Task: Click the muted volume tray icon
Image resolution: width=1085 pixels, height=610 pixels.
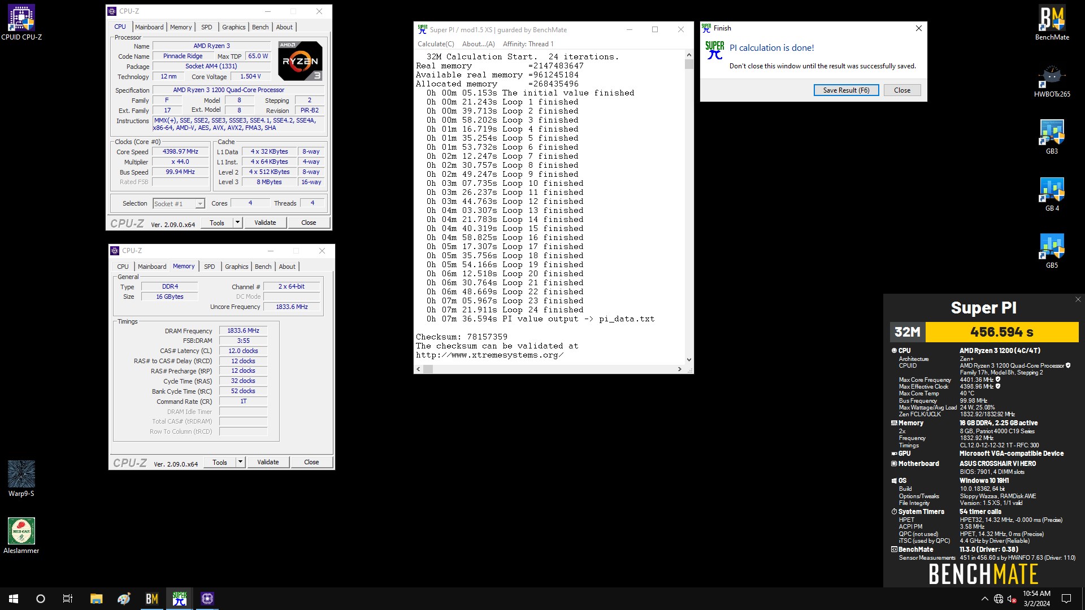Action: tap(1012, 599)
